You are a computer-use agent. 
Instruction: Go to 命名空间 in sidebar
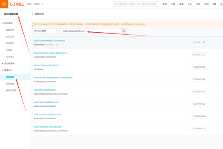pyautogui.click(x=10, y=37)
